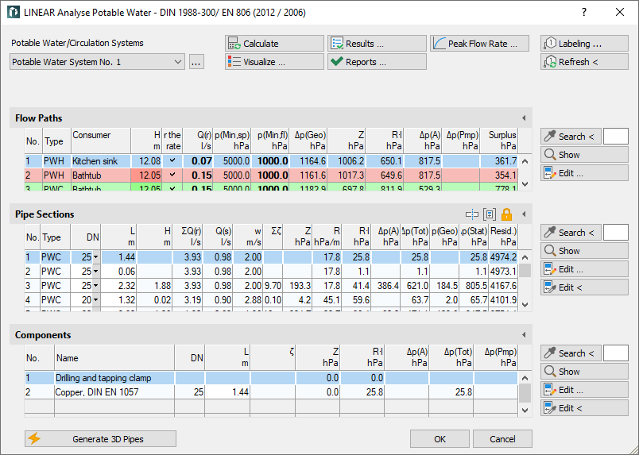Viewport: 639px width, 455px height.
Task: Click Search < in Pipe Sections
Action: click(x=571, y=233)
